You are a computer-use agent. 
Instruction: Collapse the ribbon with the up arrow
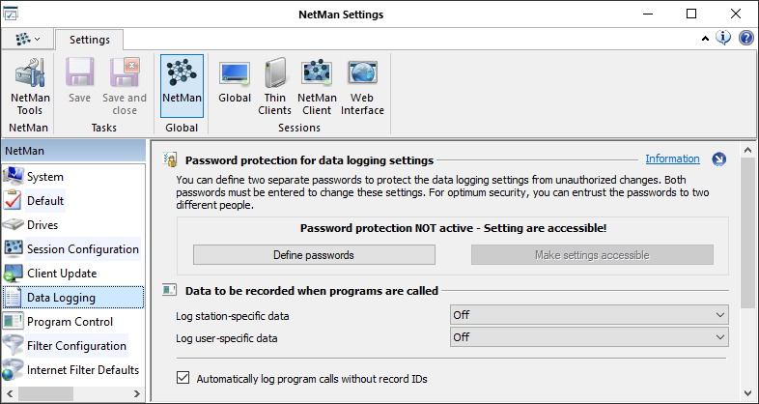click(705, 40)
